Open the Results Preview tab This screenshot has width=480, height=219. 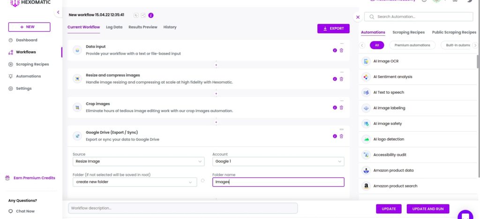(x=143, y=27)
